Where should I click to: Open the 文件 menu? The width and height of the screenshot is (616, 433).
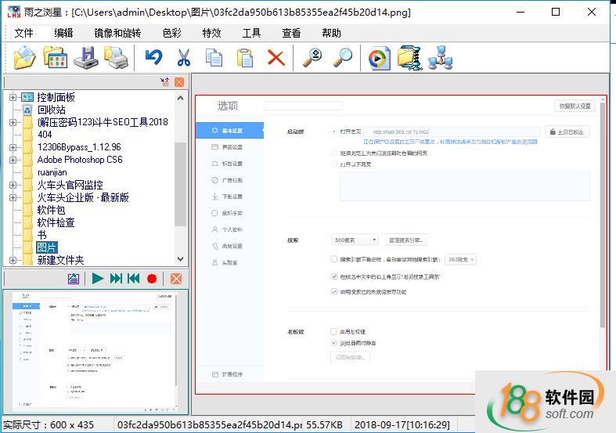23,33
